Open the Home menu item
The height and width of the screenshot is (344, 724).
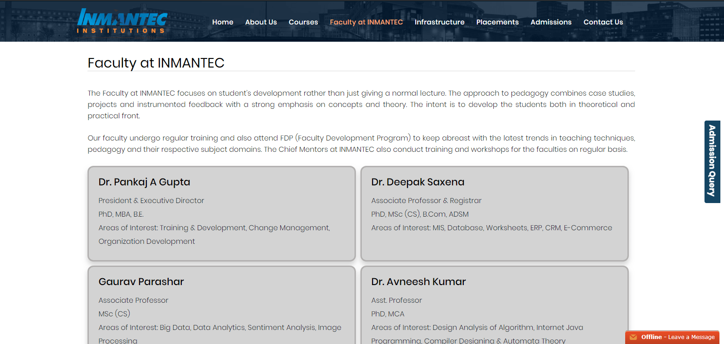(x=223, y=22)
